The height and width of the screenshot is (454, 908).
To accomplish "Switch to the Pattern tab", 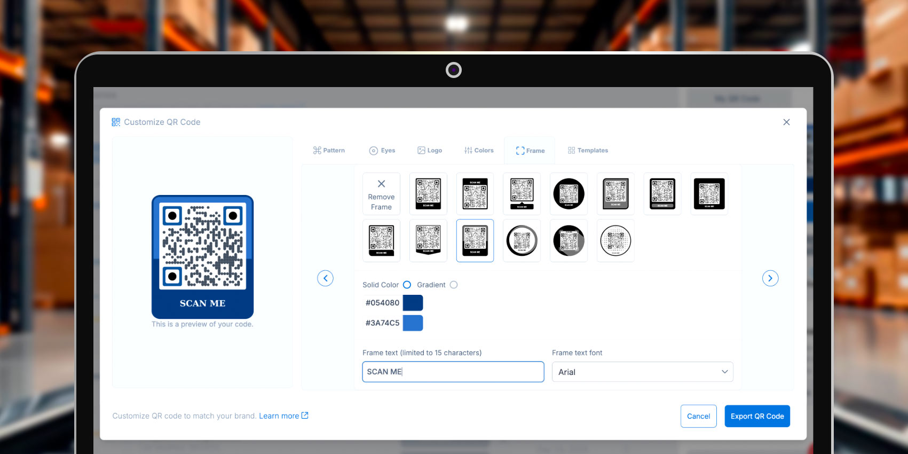I will [x=329, y=151].
